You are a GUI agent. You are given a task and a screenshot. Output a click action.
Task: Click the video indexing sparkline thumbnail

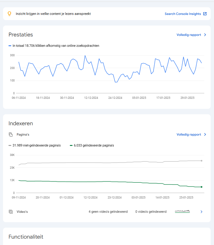click(182, 211)
